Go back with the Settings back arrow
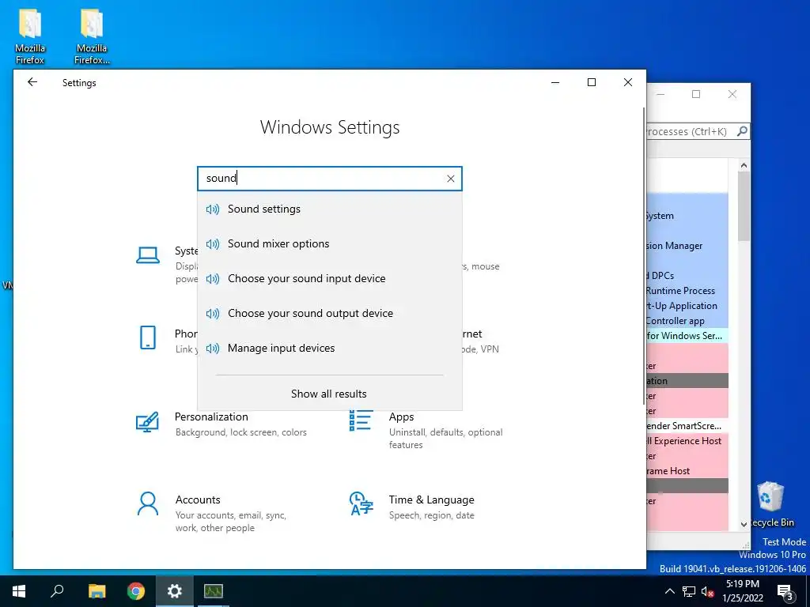 pos(32,82)
